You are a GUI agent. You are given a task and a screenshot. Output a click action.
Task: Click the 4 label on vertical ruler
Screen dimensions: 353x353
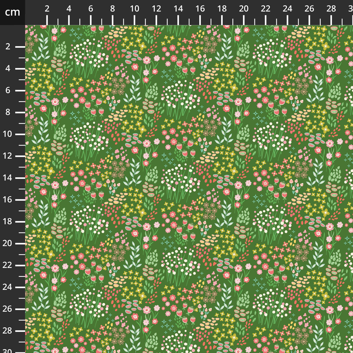8,69
